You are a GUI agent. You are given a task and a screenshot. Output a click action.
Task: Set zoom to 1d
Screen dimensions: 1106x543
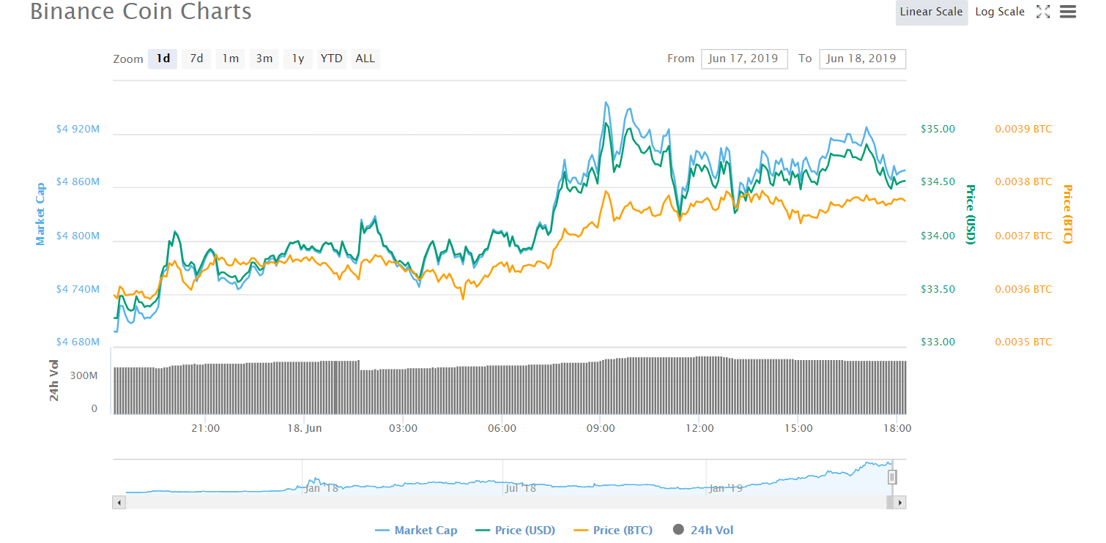163,59
